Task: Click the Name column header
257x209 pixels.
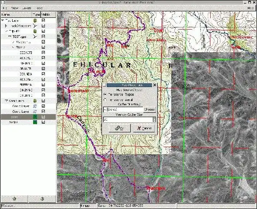Action: coord(17,14)
